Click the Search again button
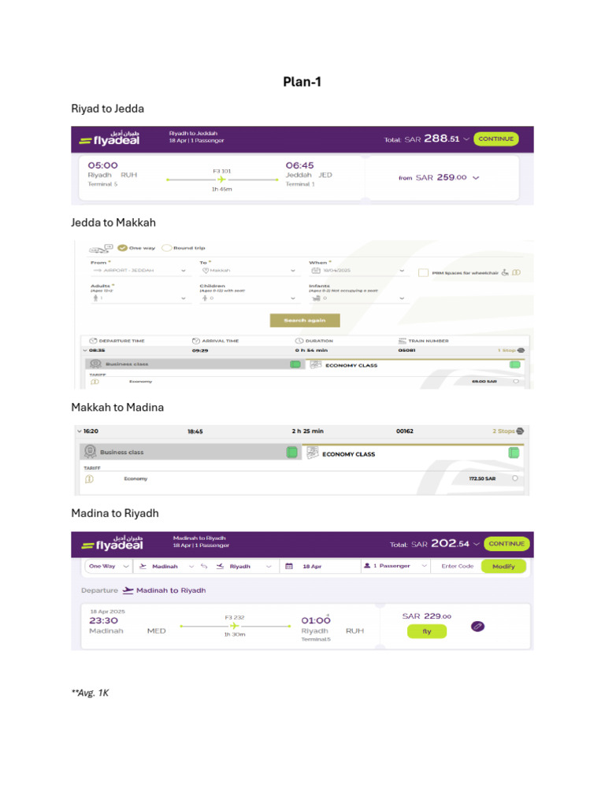Screen dimensions: 605x806 305,320
